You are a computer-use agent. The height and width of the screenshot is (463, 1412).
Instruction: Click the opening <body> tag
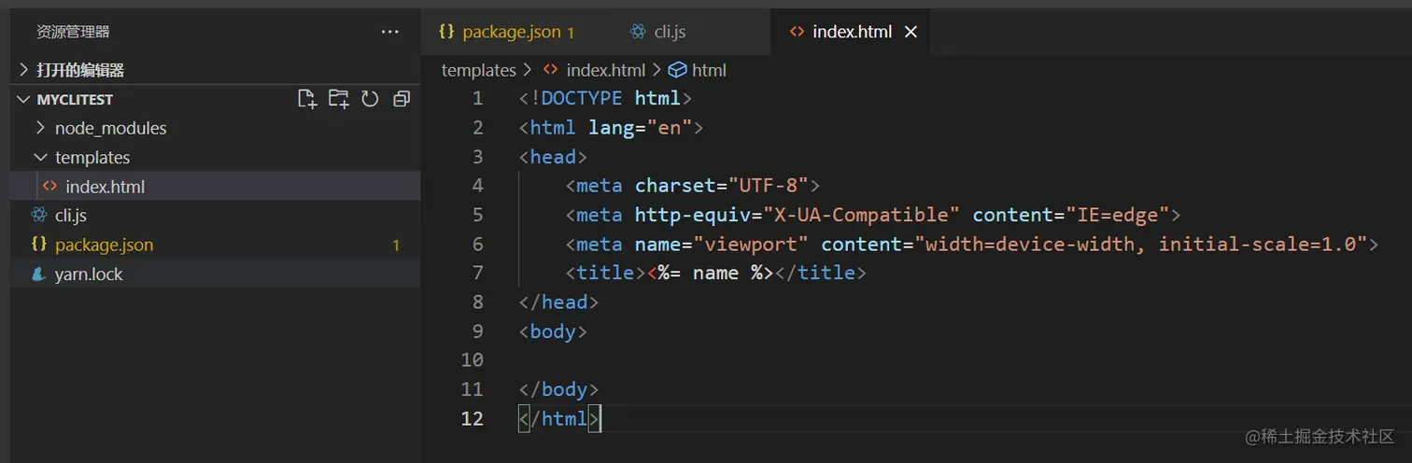pyautogui.click(x=553, y=330)
